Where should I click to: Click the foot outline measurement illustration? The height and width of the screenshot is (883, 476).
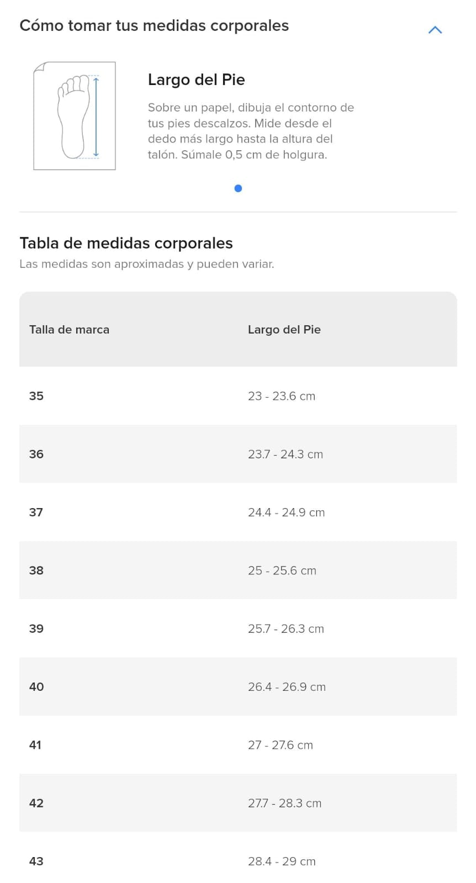(75, 116)
